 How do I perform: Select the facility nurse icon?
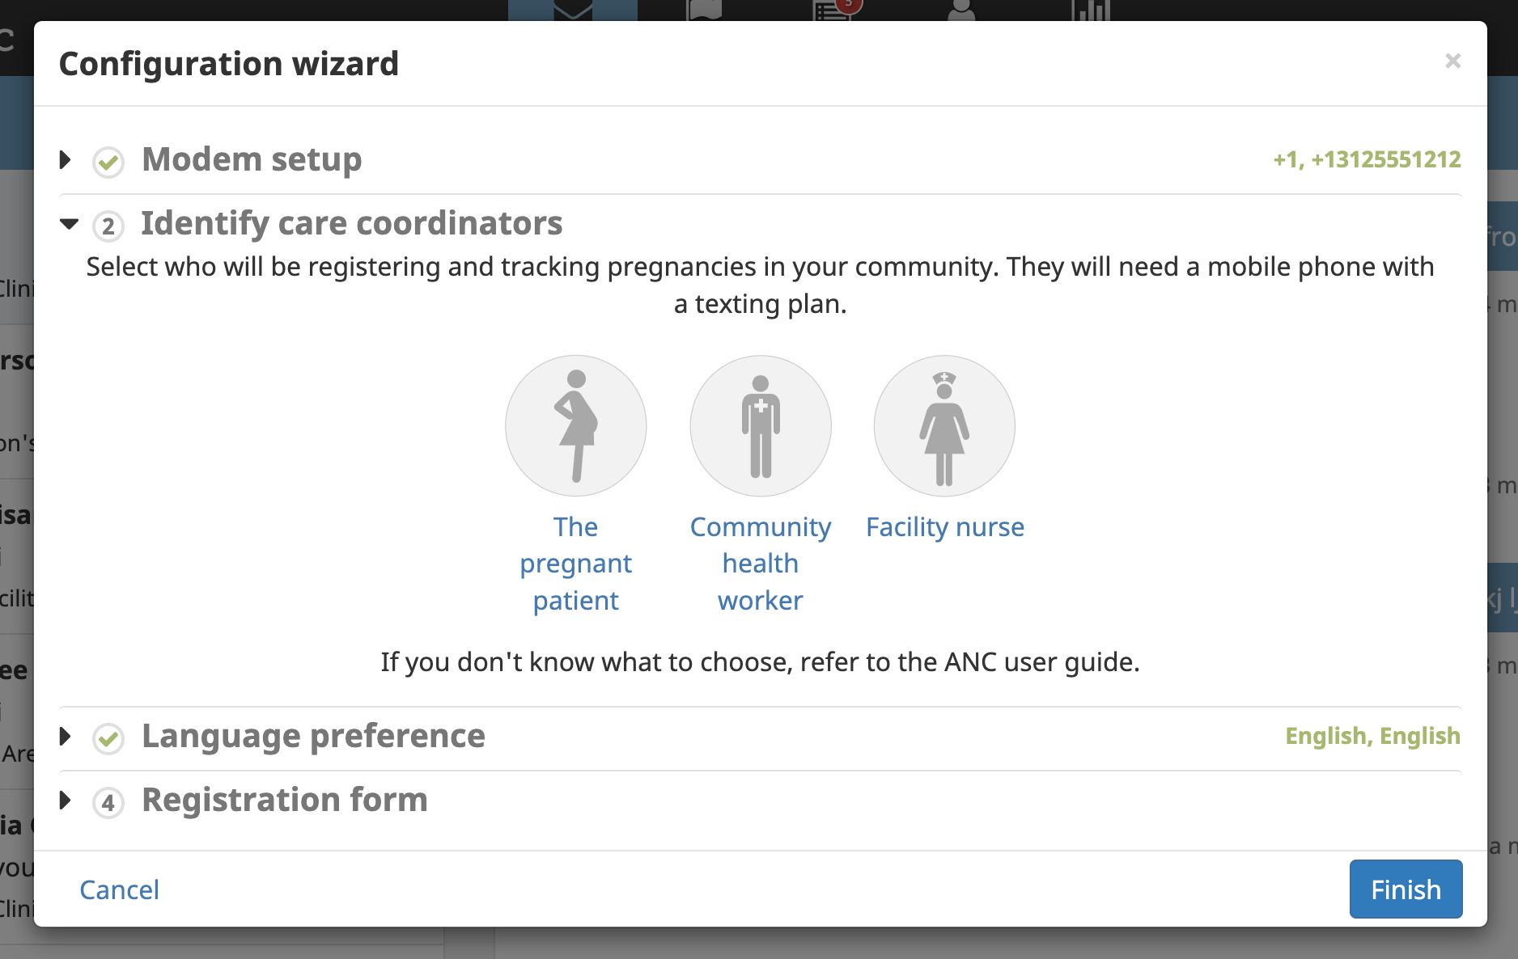[943, 426]
